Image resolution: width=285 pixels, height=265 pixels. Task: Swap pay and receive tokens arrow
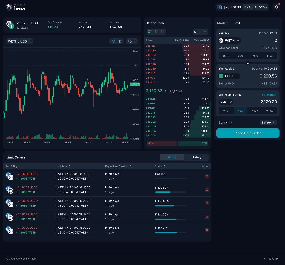248,63
